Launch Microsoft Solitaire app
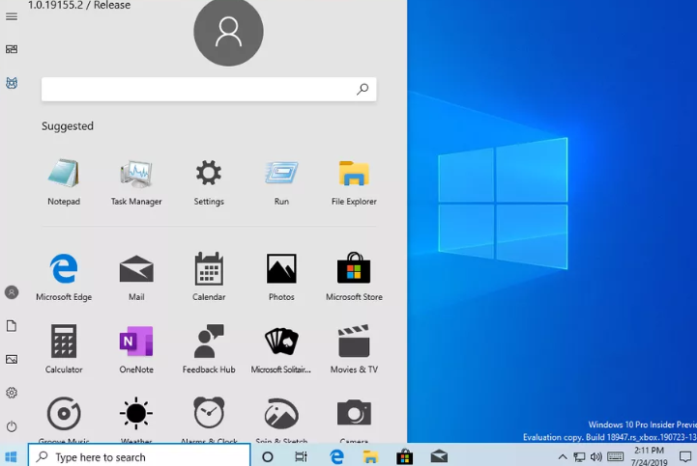Image resolution: width=697 pixels, height=466 pixels. coord(281,349)
